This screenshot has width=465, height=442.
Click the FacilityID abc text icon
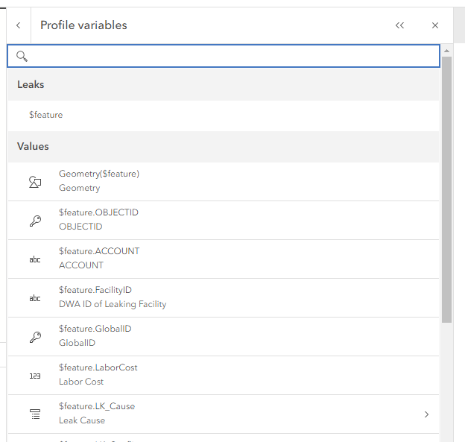pyautogui.click(x=34, y=297)
